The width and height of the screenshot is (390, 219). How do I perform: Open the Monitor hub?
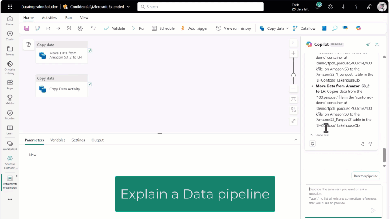(x=10, y=115)
